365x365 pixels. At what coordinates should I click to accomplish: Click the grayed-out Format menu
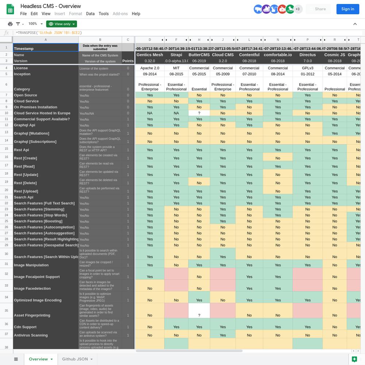[x=76, y=14]
